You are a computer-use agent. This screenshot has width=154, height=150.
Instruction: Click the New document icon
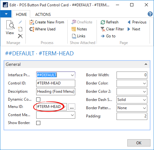coord(20,29)
